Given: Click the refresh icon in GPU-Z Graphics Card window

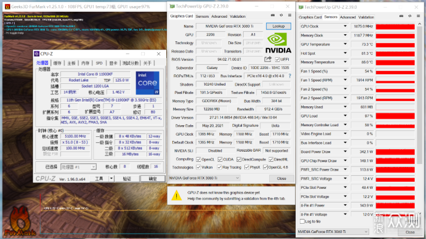Looking at the screenshot, I should pos(281,15).
